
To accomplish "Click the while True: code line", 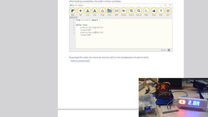I will pos(82,25).
